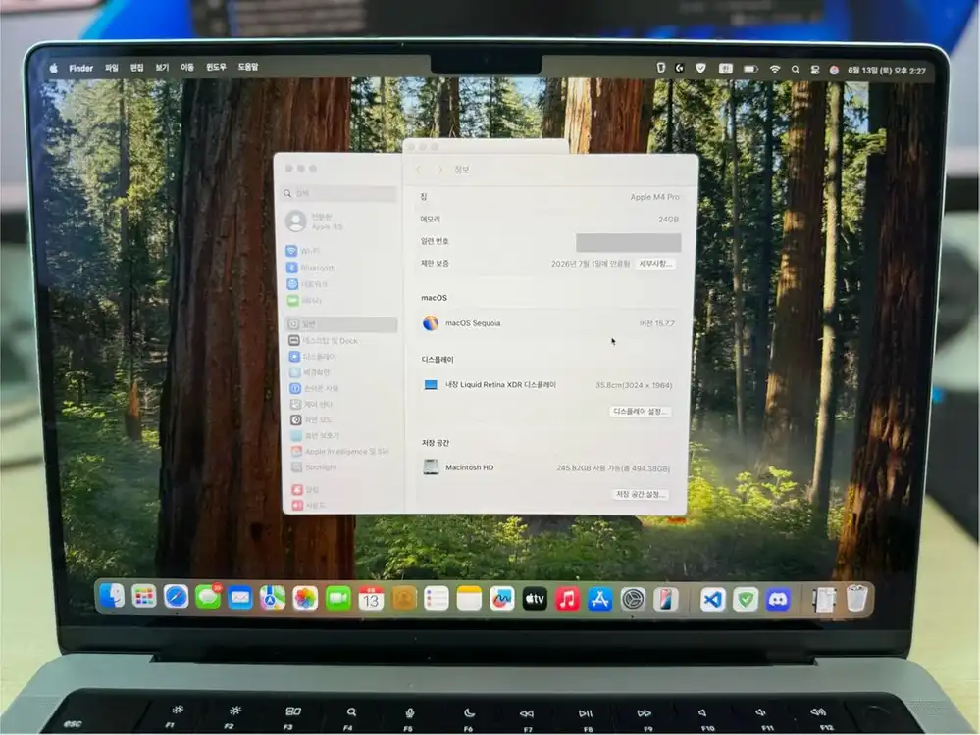Select Wi-Fi in settings sidebar
The width and height of the screenshot is (980, 735).
pyautogui.click(x=303, y=251)
